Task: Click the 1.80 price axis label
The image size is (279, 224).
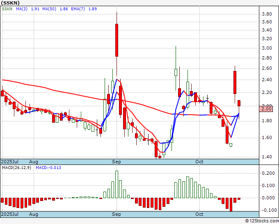Action: coord(267,121)
